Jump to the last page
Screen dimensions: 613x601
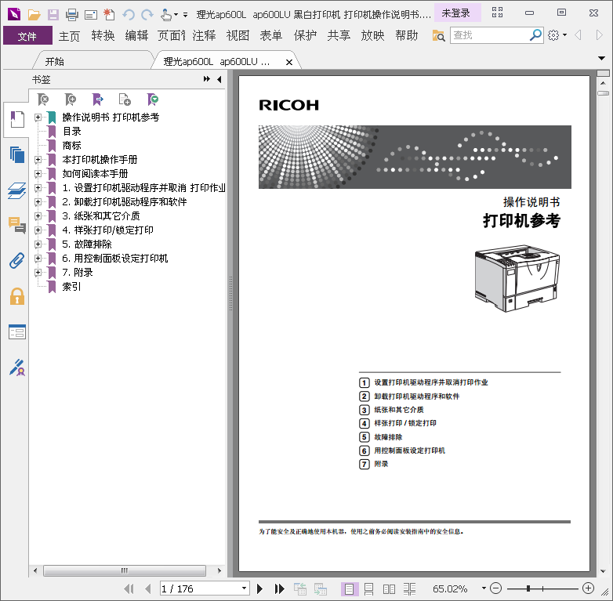pos(280,588)
